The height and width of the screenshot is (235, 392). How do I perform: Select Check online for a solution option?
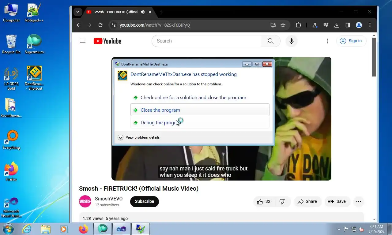pos(200,98)
